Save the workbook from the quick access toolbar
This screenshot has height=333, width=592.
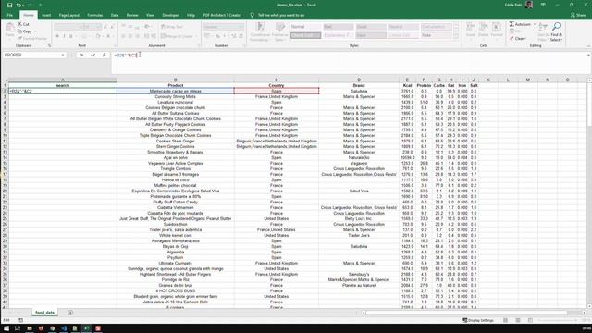[10, 5]
